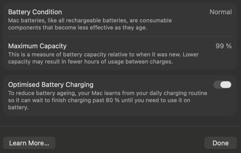This screenshot has width=241, height=153.
Task: Click the Optimised Battery Charging heading
Action: pyautogui.click(x=51, y=85)
